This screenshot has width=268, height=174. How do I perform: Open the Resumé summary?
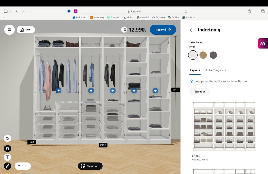163,30
